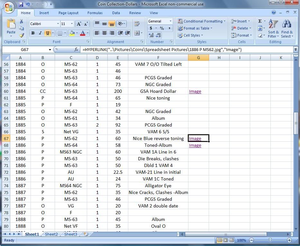The height and width of the screenshot is (246, 300).
Task: Click the Increase Indent icon
Action: click(x=127, y=33)
